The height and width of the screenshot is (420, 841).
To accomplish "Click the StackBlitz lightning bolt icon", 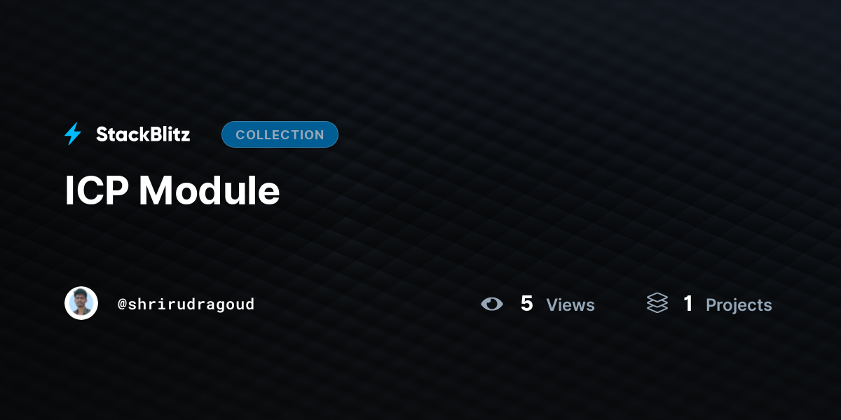I will coord(73,134).
